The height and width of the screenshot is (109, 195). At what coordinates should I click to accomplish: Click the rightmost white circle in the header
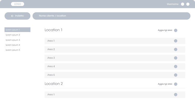click(188, 4)
